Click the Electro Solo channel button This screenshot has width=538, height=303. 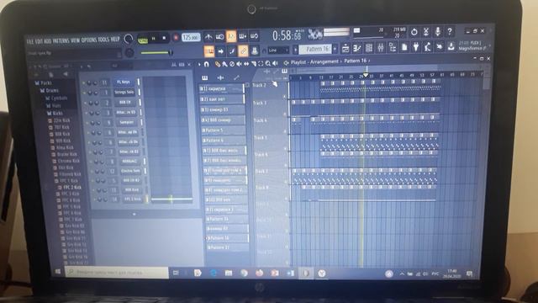pos(130,170)
